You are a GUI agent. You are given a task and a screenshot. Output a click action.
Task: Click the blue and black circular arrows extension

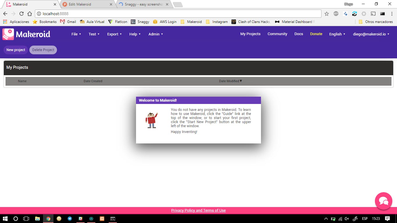coord(355,14)
